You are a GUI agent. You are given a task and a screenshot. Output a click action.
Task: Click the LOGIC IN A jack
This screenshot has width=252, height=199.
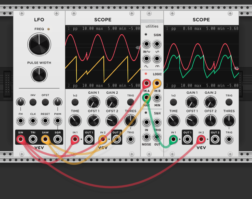pyautogui.click(x=146, y=83)
